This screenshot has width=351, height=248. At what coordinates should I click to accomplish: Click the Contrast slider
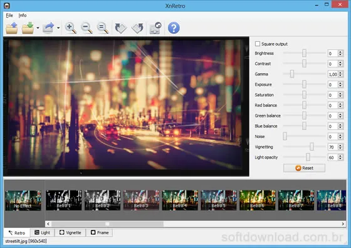[x=304, y=63]
